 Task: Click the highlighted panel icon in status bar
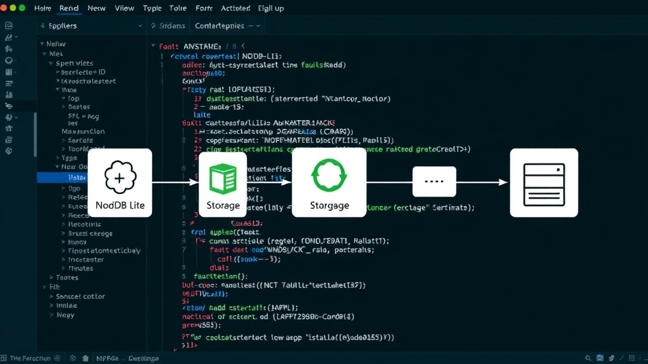point(600,358)
